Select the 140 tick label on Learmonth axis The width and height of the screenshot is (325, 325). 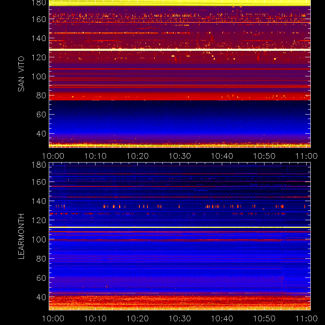(x=39, y=201)
